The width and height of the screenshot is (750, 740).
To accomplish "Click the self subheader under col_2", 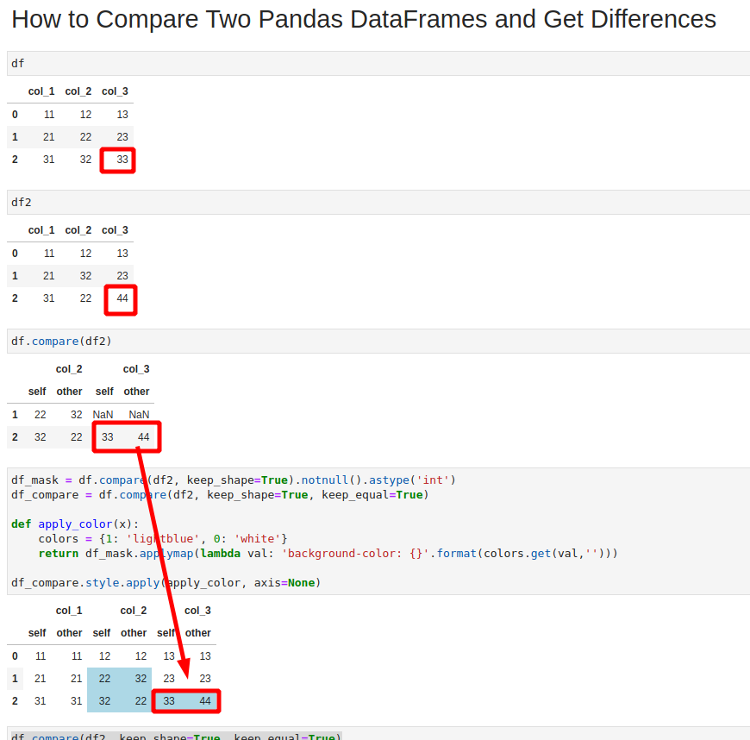I will pyautogui.click(x=37, y=391).
